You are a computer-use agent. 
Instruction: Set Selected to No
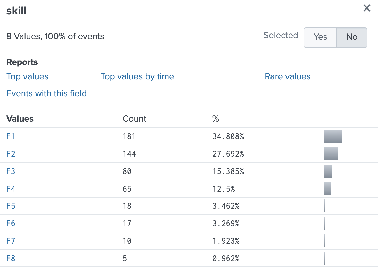coord(351,37)
